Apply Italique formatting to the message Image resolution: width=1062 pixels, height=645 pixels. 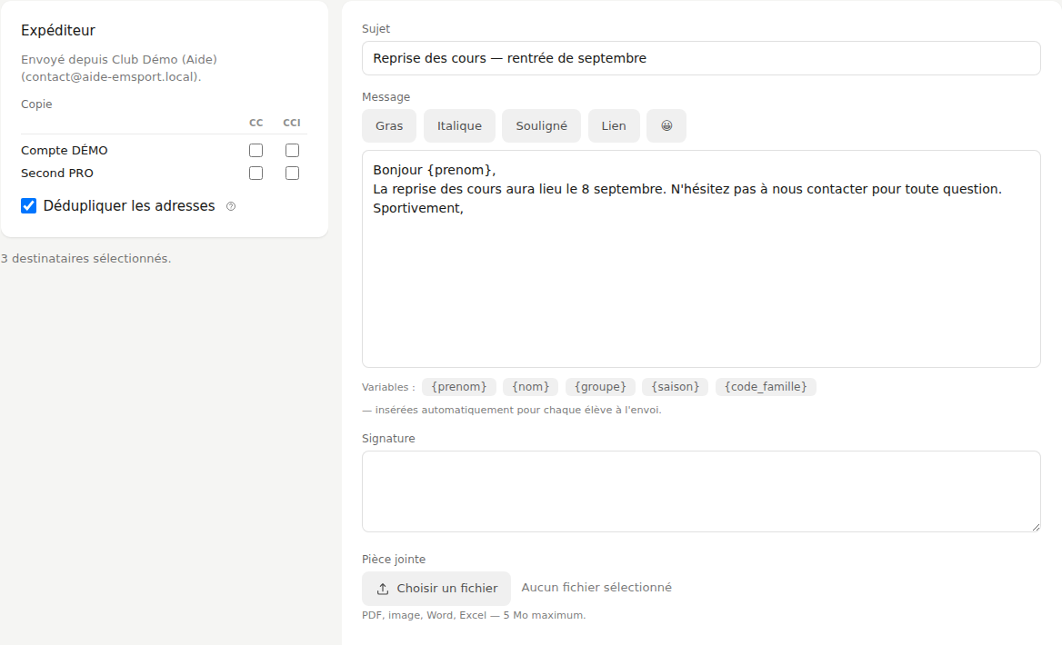[x=459, y=126]
